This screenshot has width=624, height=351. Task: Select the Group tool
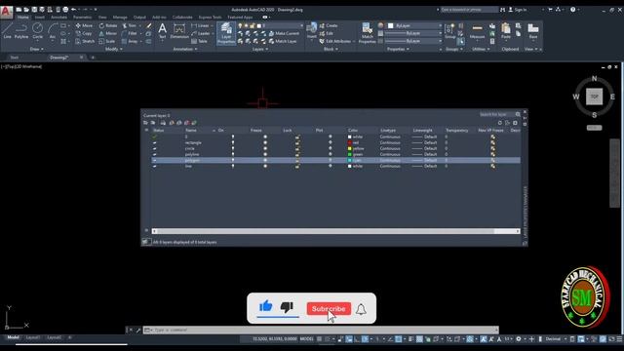click(450, 30)
